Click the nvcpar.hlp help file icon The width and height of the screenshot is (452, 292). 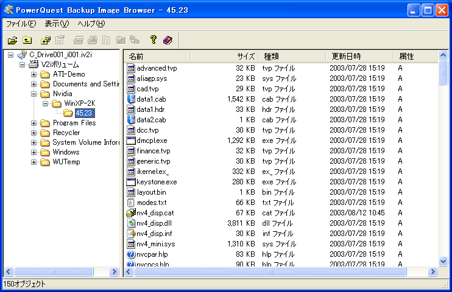tap(131, 254)
